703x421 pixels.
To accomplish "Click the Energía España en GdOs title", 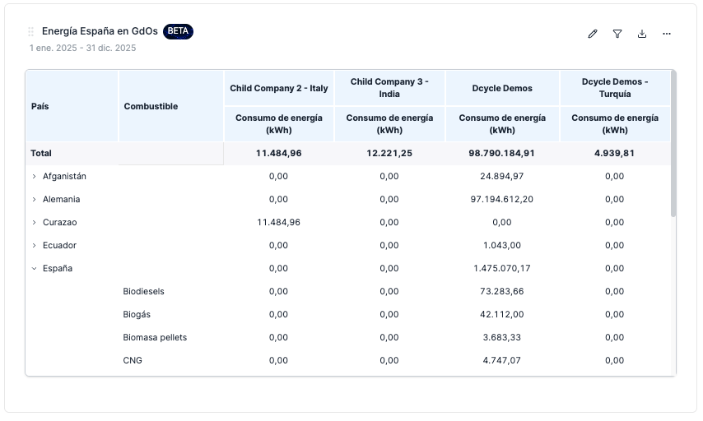I will tap(100, 31).
